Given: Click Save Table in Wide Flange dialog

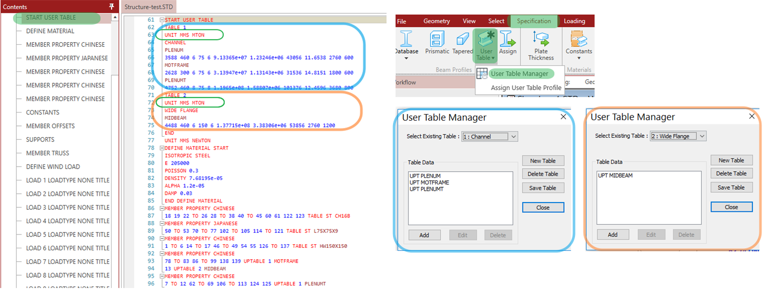Looking at the screenshot, I should click(731, 188).
